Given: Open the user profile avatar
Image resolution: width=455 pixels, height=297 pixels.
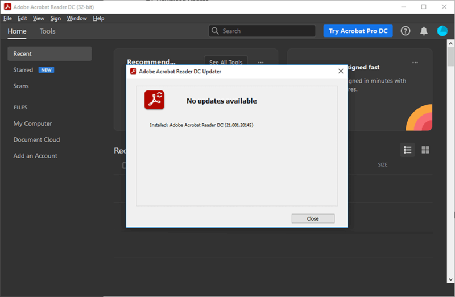Looking at the screenshot, I should click(x=442, y=31).
